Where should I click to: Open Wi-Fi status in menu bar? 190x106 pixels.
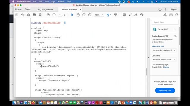[x=143, y=1]
